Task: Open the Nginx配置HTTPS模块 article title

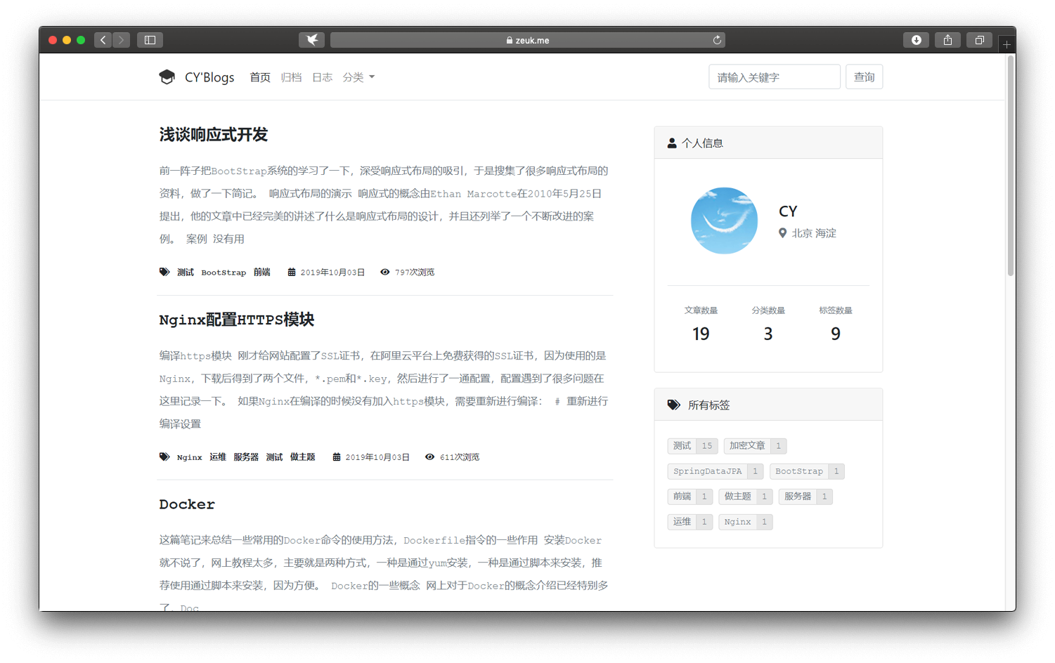Action: pos(237,320)
